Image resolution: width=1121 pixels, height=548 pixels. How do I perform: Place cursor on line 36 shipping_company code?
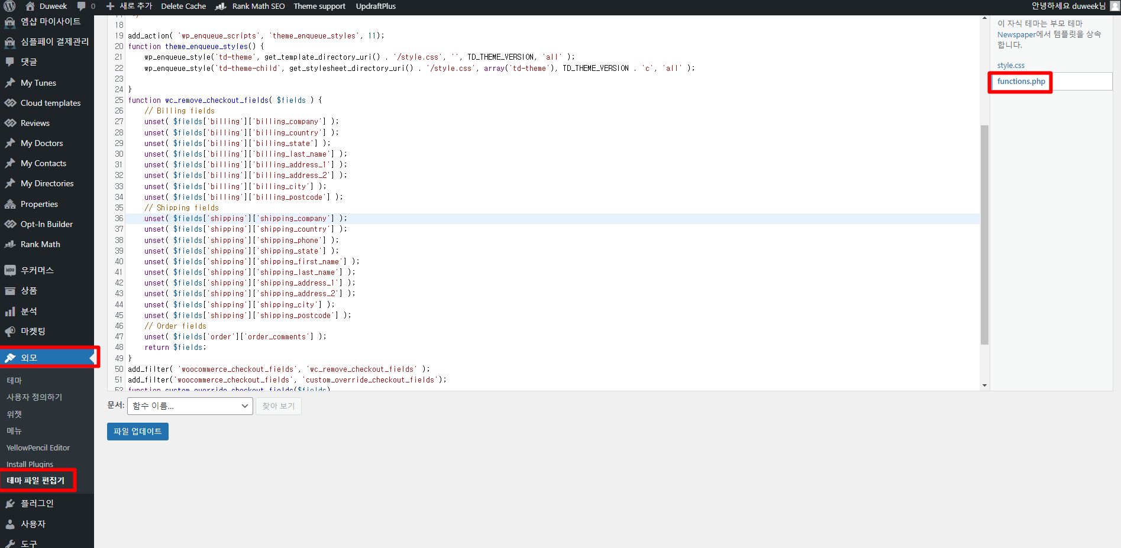click(x=245, y=219)
